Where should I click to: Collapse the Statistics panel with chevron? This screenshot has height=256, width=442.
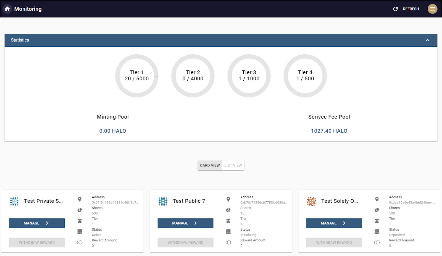[x=428, y=40]
